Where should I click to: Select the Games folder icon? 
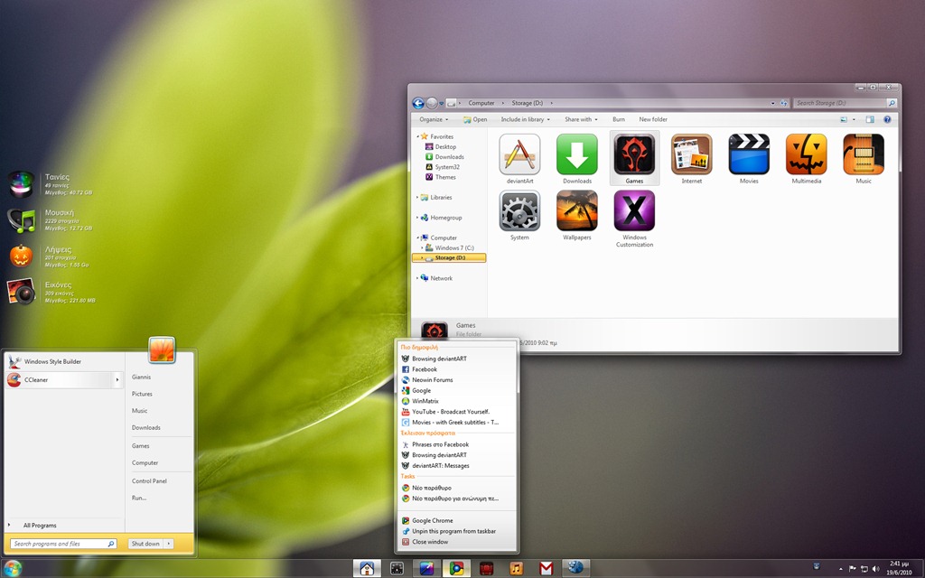tap(634, 154)
